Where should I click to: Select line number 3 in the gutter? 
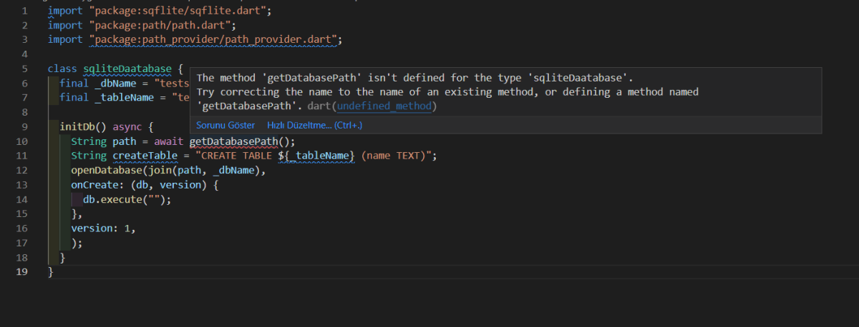(26, 39)
